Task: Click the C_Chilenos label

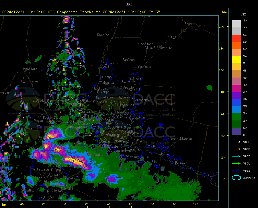Action: (x=30, y=81)
